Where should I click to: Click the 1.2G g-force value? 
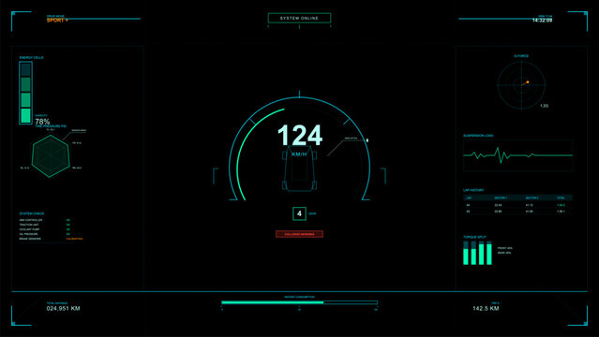tap(544, 106)
